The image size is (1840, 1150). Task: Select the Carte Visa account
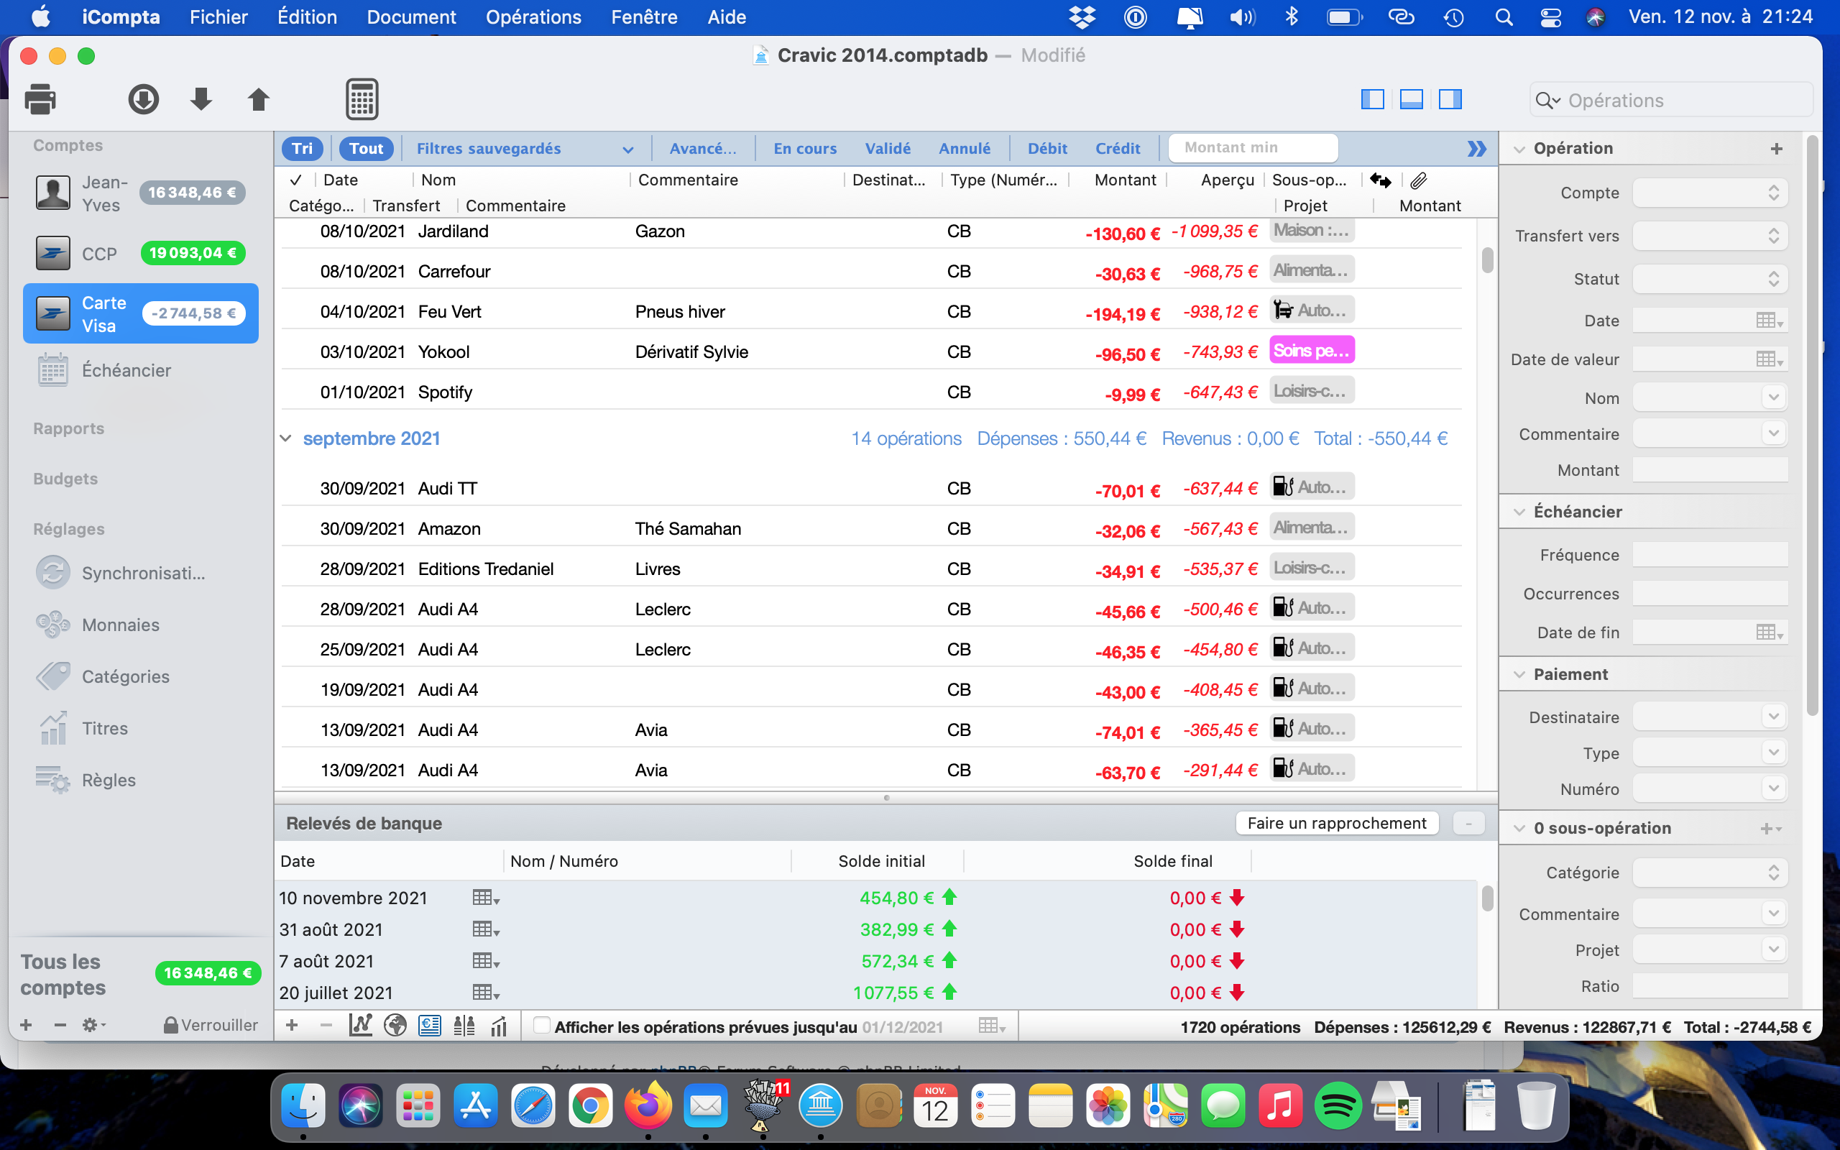coord(141,313)
